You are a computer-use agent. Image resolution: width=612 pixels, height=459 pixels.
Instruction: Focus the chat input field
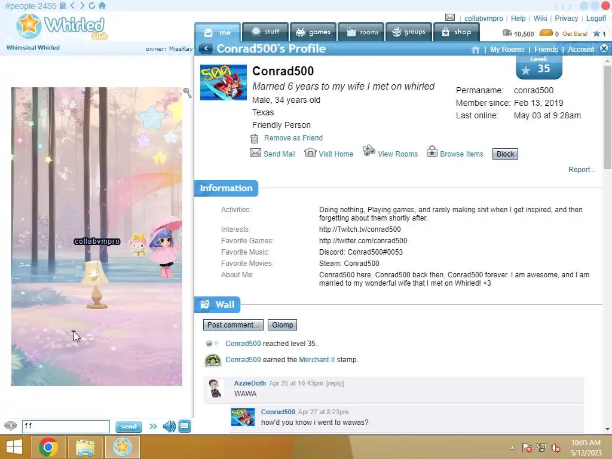point(66,426)
